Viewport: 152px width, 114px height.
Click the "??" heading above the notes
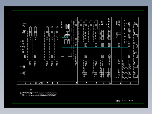[x=31, y=89]
